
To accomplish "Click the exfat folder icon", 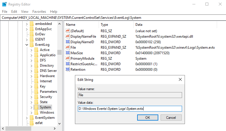I will (32, 123).
